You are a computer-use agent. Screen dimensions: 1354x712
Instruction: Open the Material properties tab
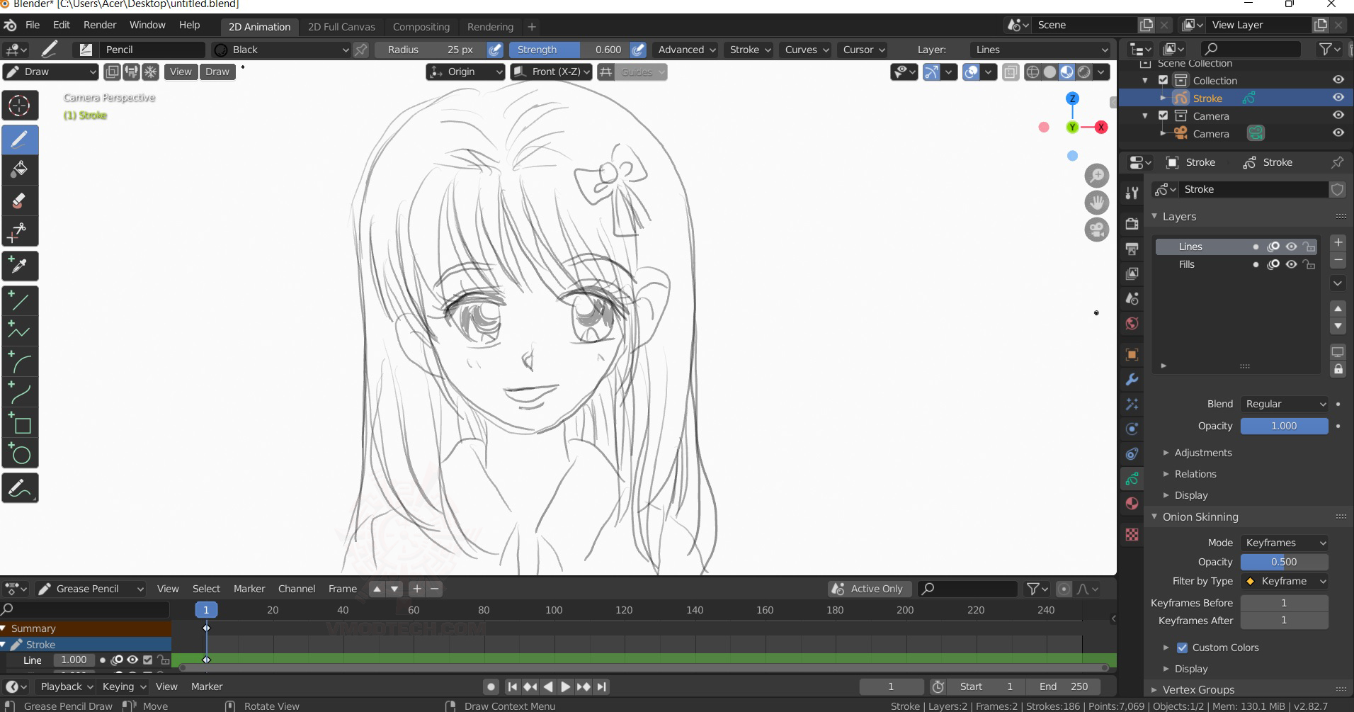tap(1132, 504)
